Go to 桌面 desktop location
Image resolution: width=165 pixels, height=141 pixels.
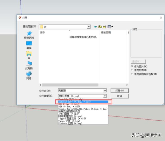pyautogui.click(x=29, y=45)
